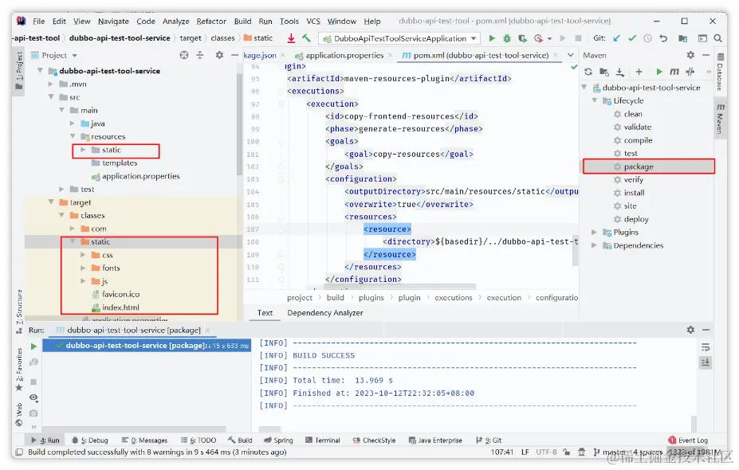
Task: Toggle Structure side panel tab
Action: click(x=19, y=311)
